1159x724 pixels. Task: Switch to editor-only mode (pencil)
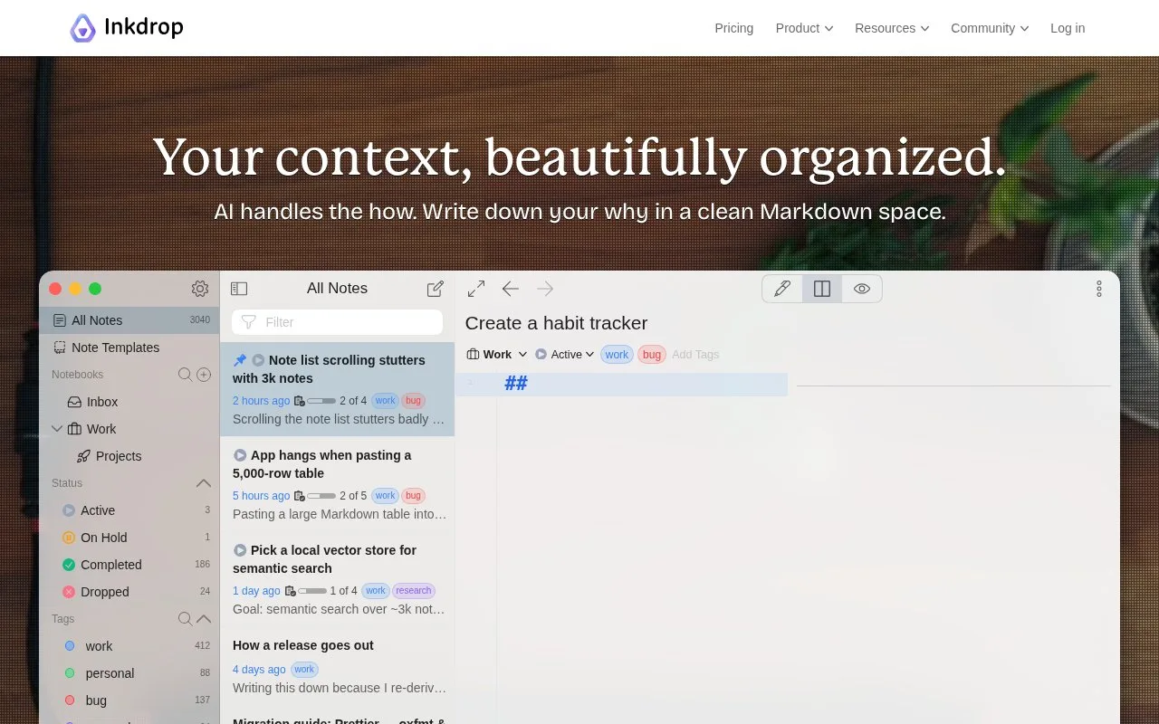click(x=782, y=289)
